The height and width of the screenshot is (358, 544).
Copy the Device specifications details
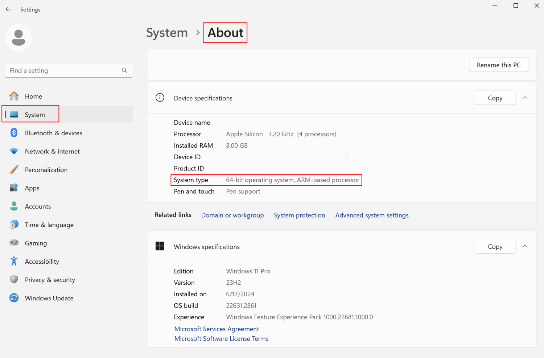tap(495, 98)
